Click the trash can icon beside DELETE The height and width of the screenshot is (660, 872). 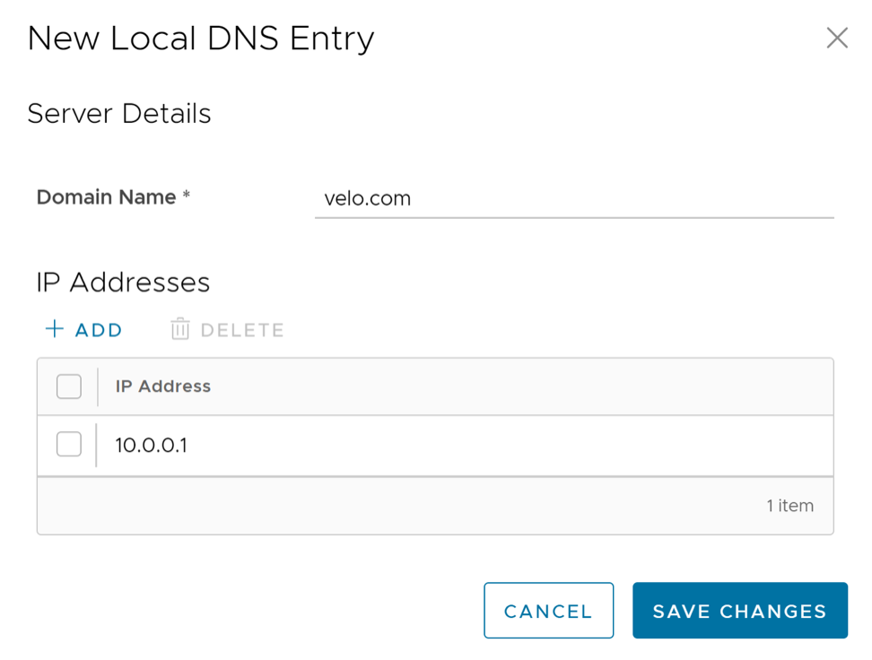pyautogui.click(x=180, y=329)
